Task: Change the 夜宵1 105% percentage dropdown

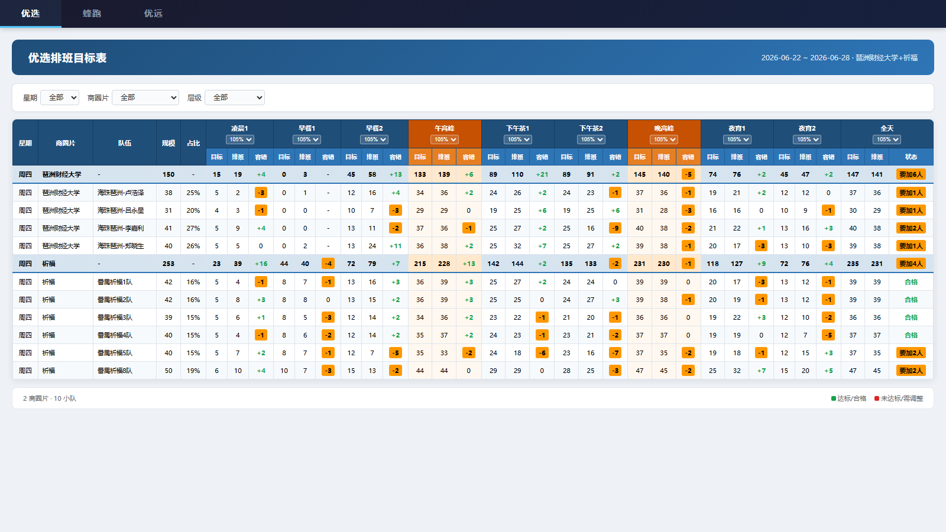Action: click(x=737, y=140)
